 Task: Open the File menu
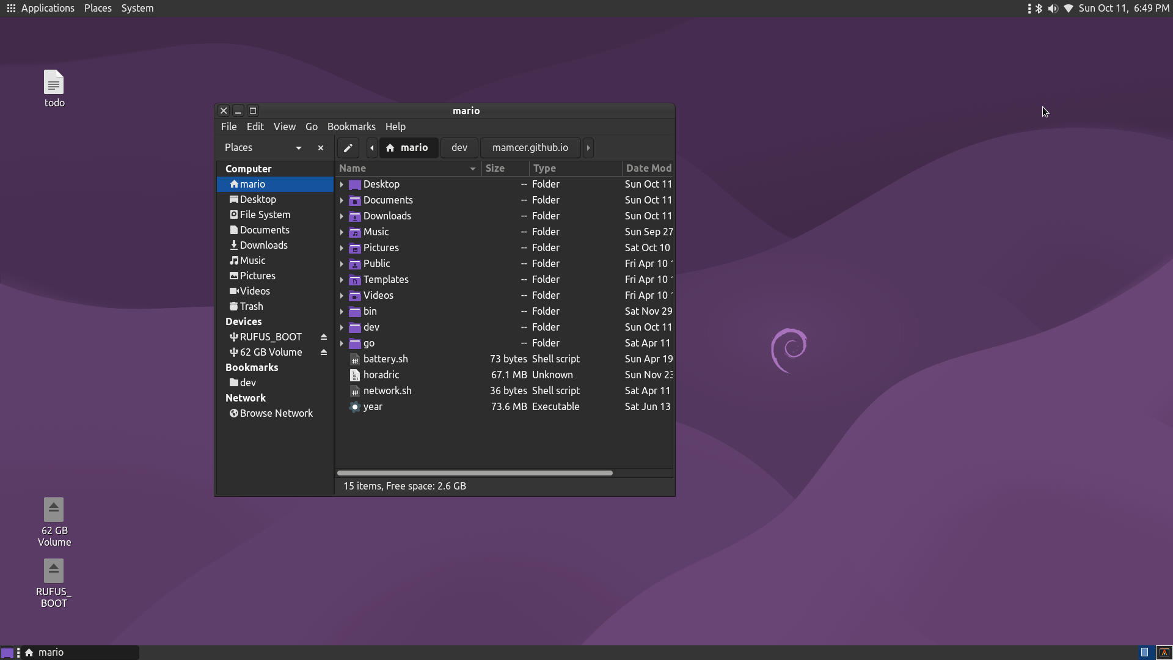tap(228, 127)
